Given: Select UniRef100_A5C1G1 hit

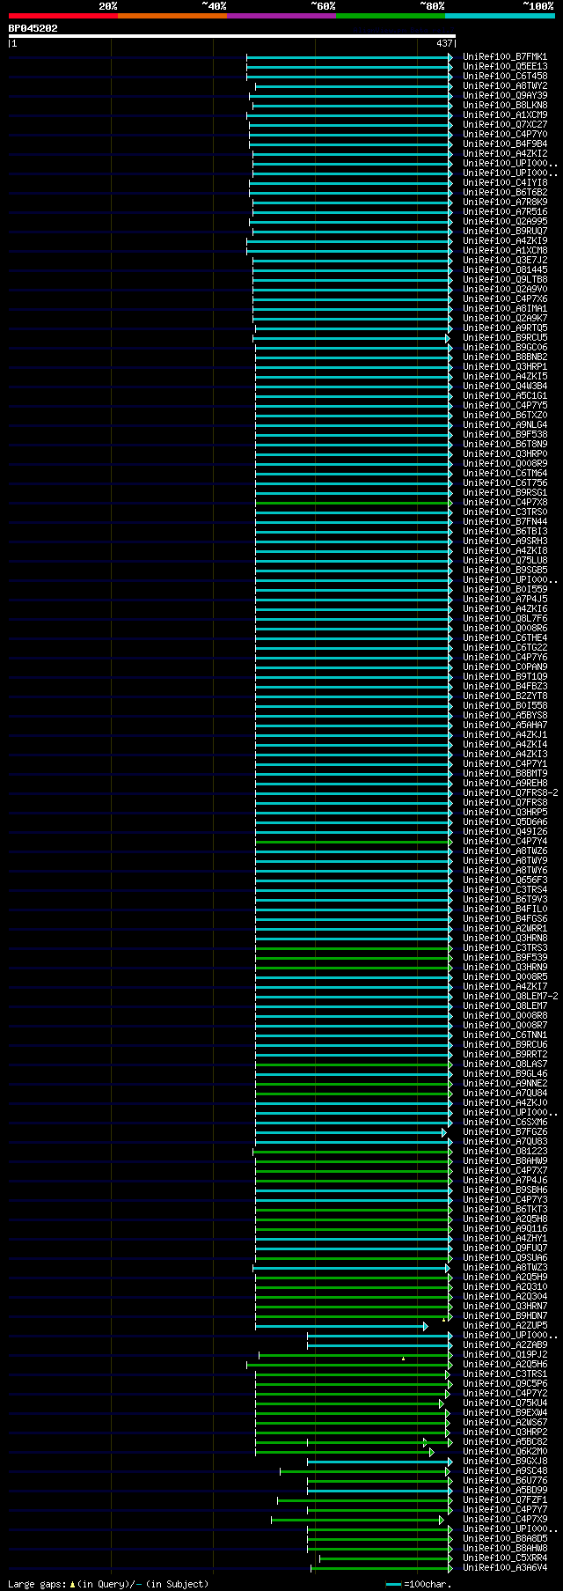Looking at the screenshot, I should (505, 395).
